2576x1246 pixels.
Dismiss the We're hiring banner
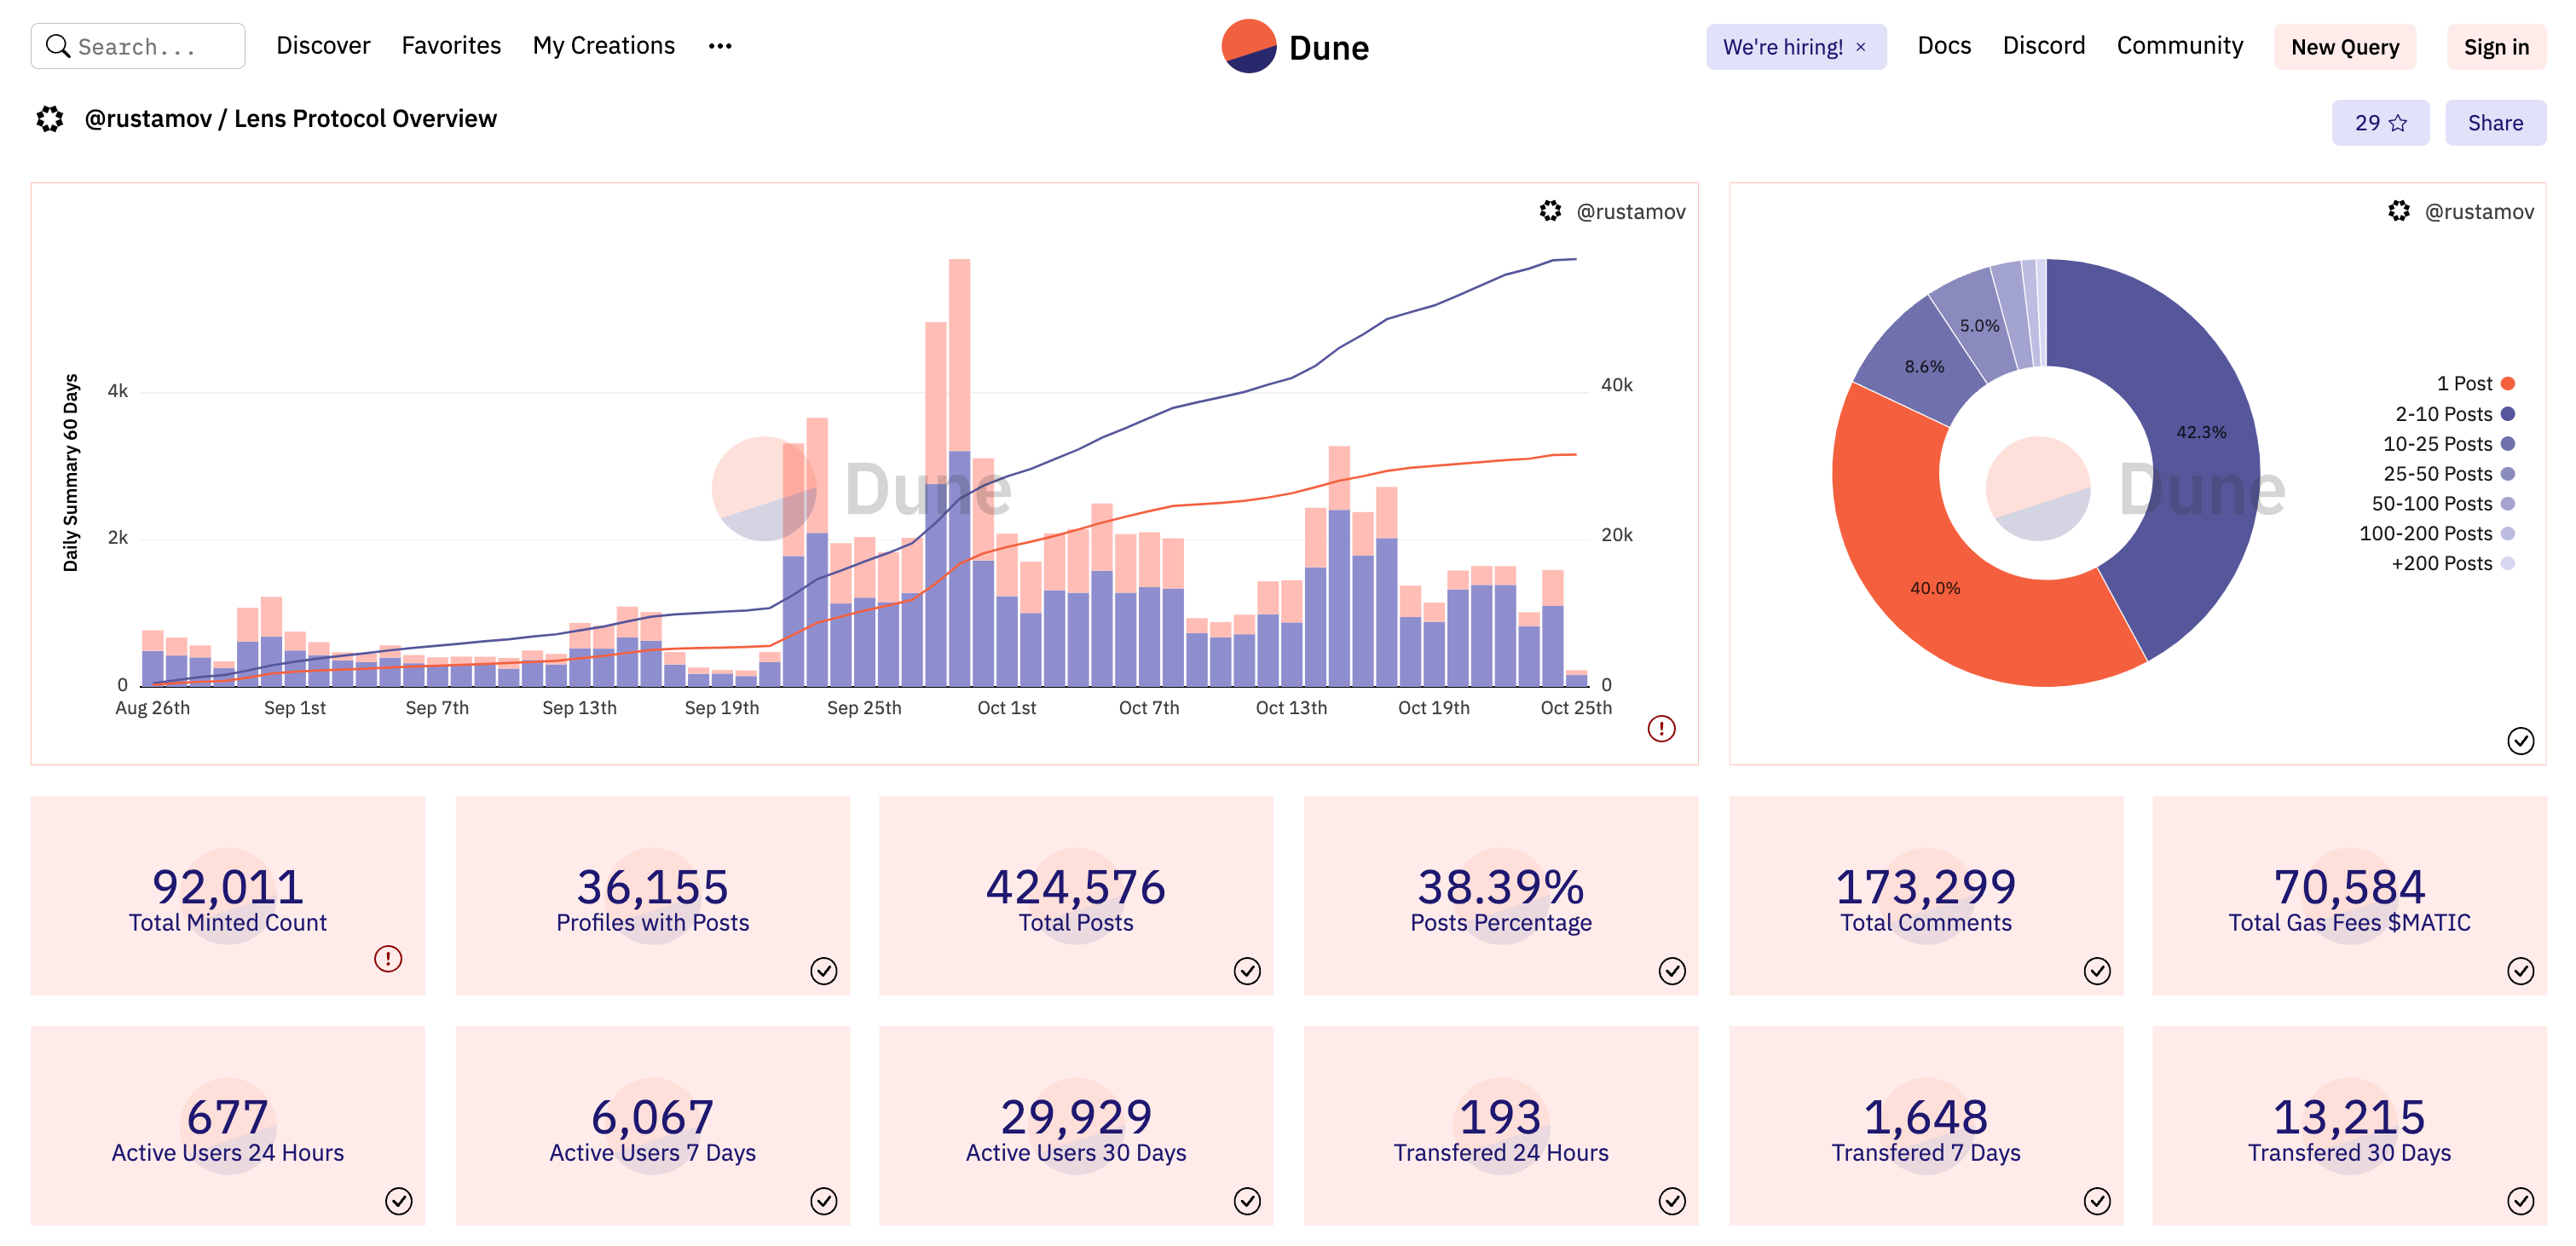[x=1861, y=47]
